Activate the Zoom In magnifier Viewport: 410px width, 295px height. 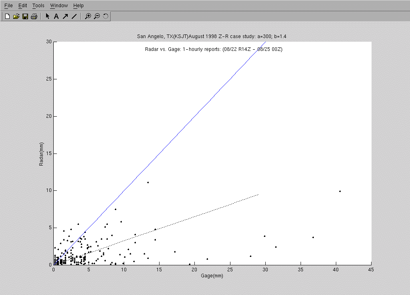88,16
